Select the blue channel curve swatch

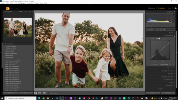pyautogui.click(x=166, y=39)
